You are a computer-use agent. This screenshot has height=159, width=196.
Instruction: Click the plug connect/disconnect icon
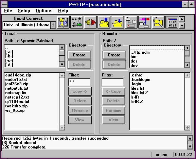[x=90, y=22]
